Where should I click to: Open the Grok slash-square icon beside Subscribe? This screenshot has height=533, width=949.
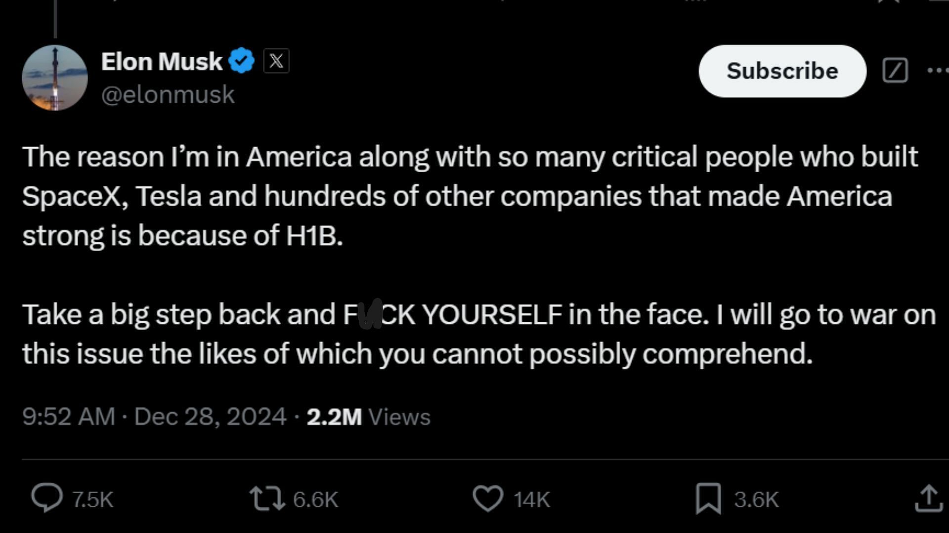pos(895,71)
